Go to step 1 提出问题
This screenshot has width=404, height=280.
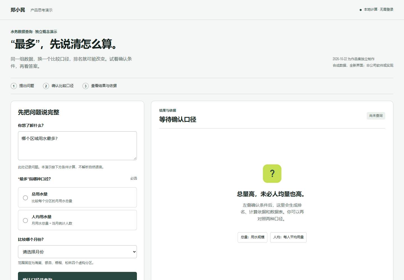[x=22, y=86]
